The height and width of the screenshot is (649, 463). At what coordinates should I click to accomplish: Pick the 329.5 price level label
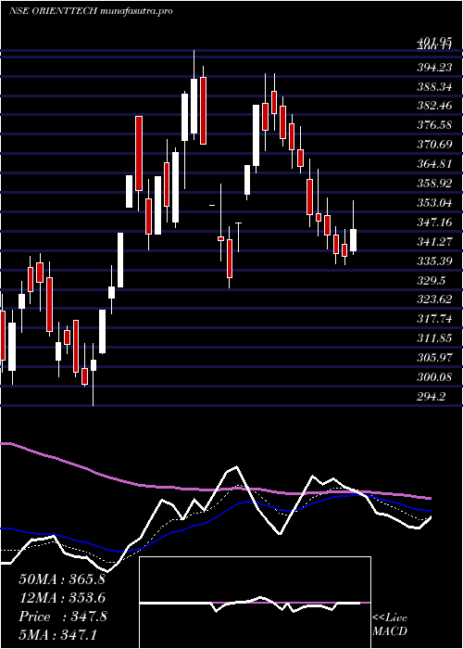click(x=432, y=281)
